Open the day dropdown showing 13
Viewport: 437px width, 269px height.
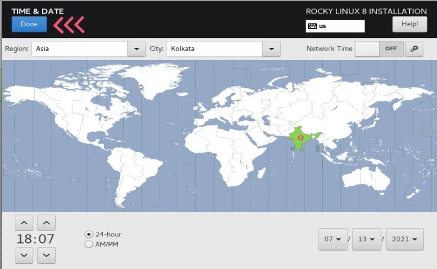[x=367, y=239]
